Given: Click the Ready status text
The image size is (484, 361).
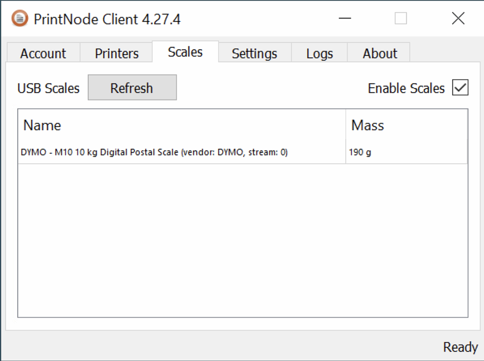Looking at the screenshot, I should click(x=460, y=347).
